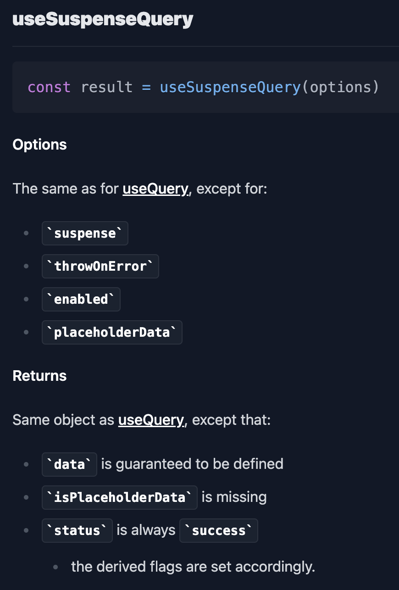The image size is (399, 590).
Task: Click the text 'is guaranteed to be defined'
Action: coord(192,464)
